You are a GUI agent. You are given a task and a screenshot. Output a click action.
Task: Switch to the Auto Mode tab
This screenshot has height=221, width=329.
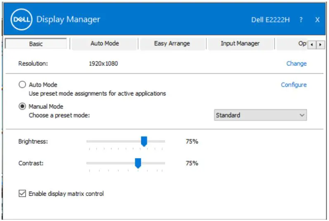coord(104,44)
